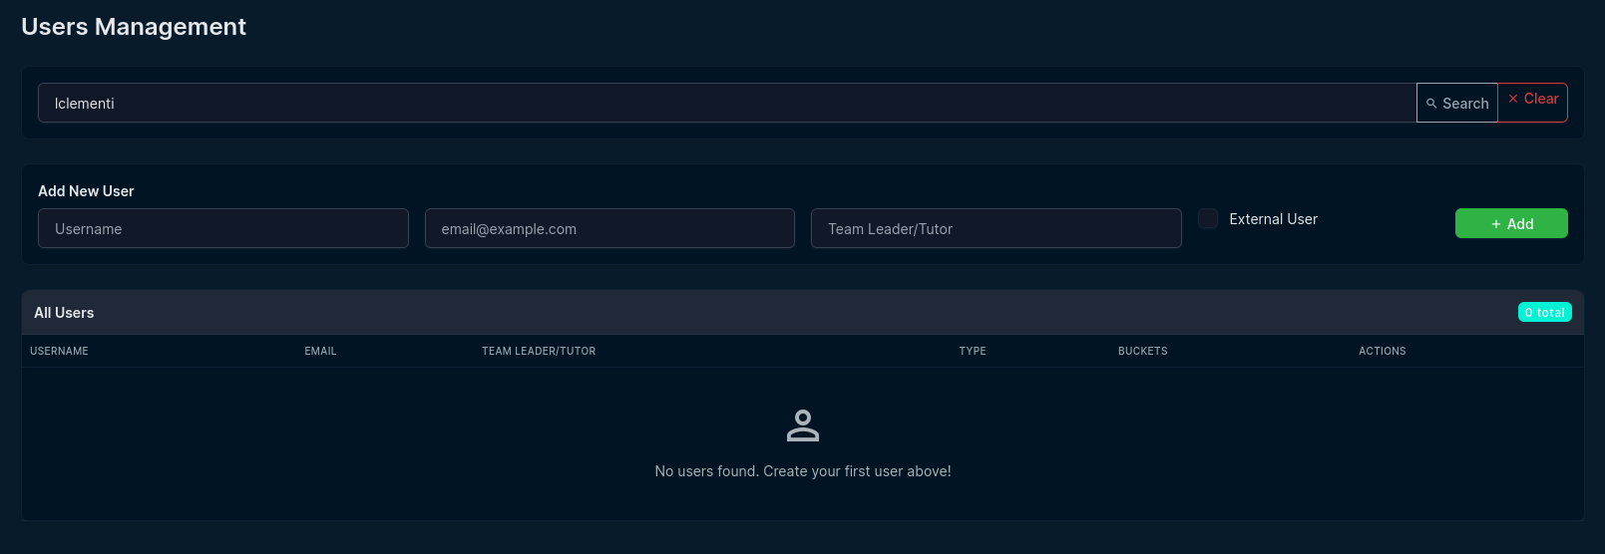Click the ACTIONS column header
The height and width of the screenshot is (554, 1605).
[1382, 351]
